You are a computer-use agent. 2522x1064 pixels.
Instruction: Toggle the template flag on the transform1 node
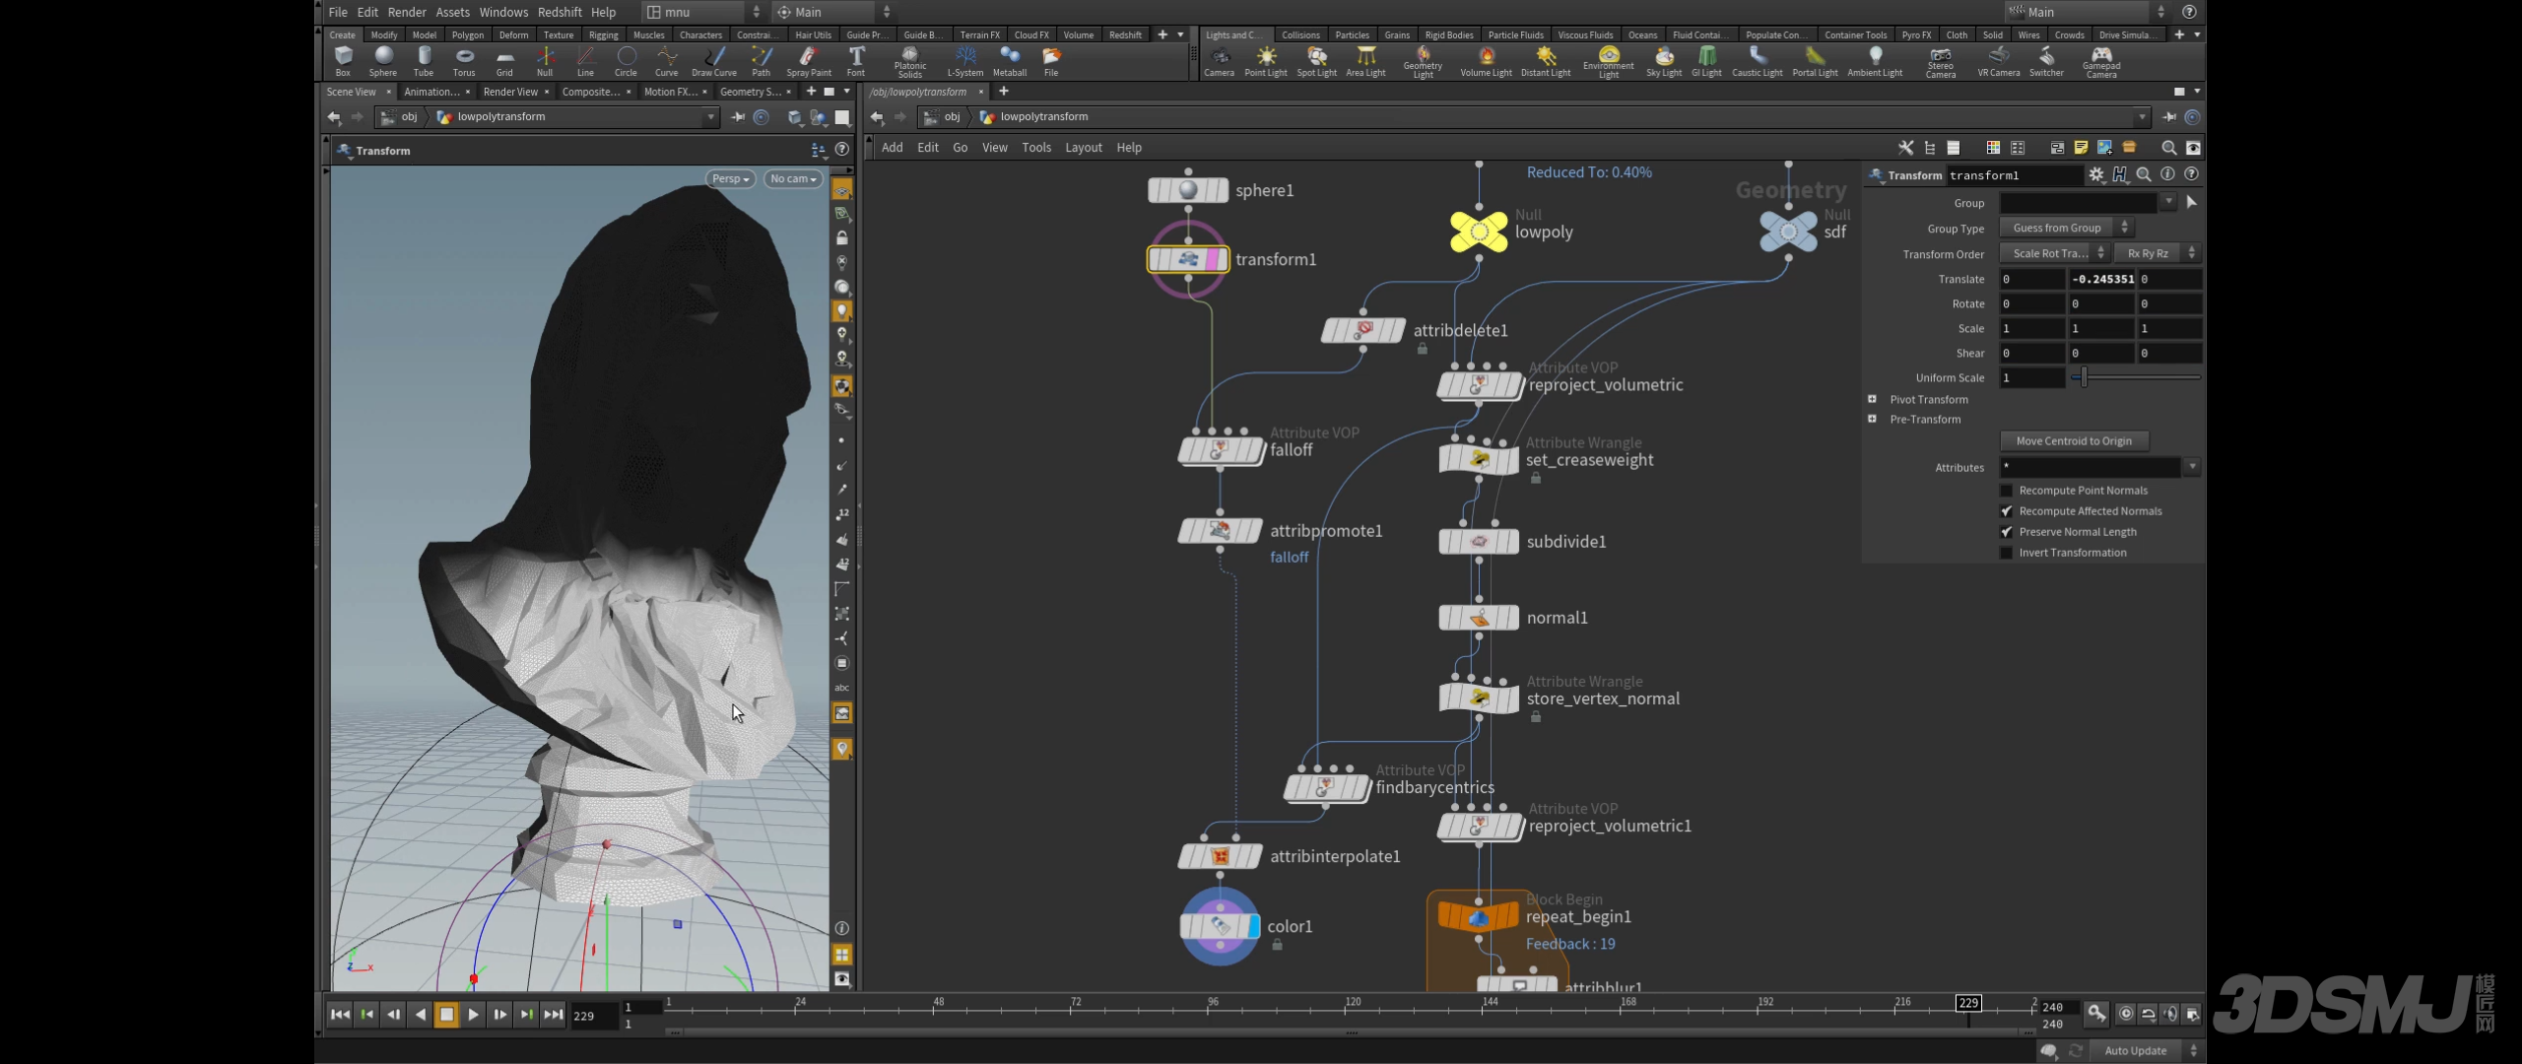point(1213,259)
